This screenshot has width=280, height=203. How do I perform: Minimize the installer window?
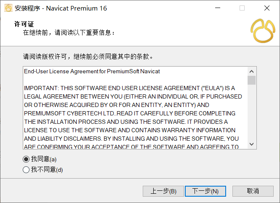[218, 8]
